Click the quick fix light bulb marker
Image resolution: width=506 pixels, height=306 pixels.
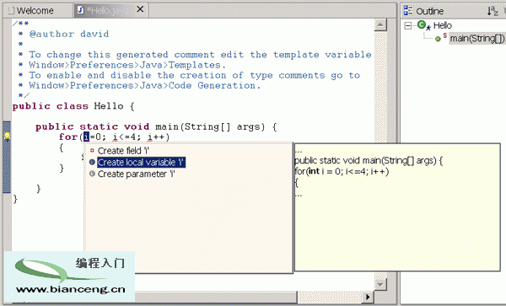coord(7,137)
